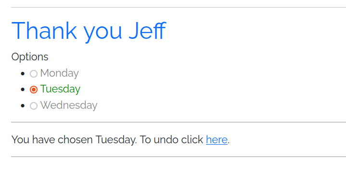Select the Tuesday radio button
The image size is (346, 195).
pyautogui.click(x=34, y=90)
